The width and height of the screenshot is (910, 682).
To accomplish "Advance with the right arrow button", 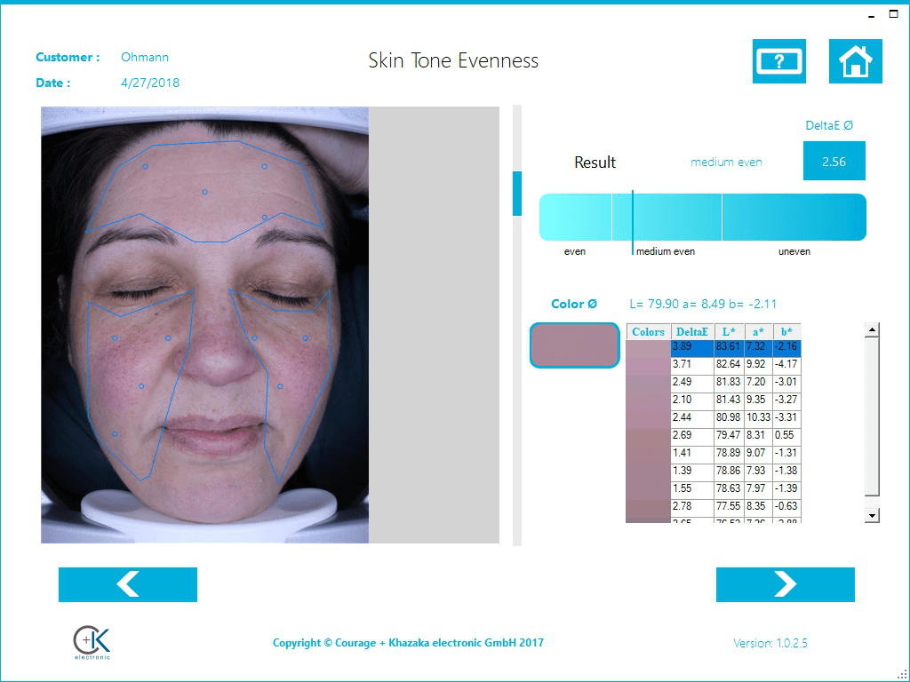I will [785, 584].
